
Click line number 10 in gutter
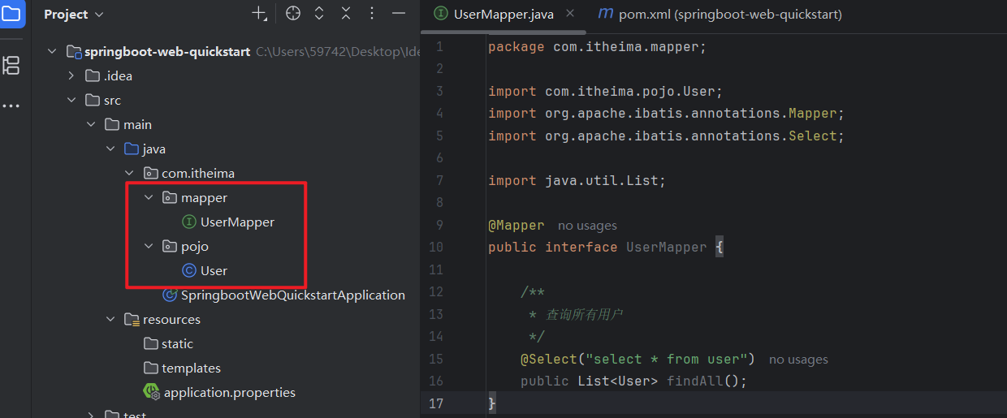[435, 248]
